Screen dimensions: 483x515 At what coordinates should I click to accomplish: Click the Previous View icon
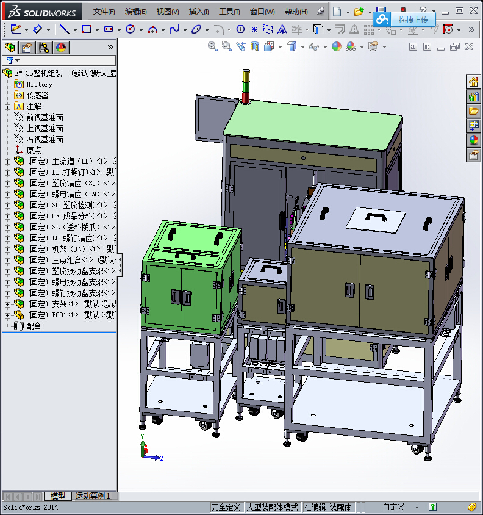click(241, 46)
